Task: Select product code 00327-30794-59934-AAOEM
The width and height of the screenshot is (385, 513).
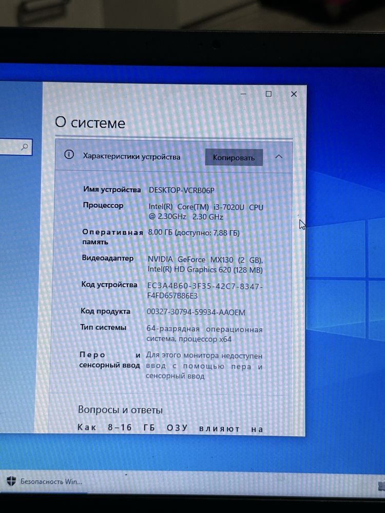Action: click(x=196, y=312)
